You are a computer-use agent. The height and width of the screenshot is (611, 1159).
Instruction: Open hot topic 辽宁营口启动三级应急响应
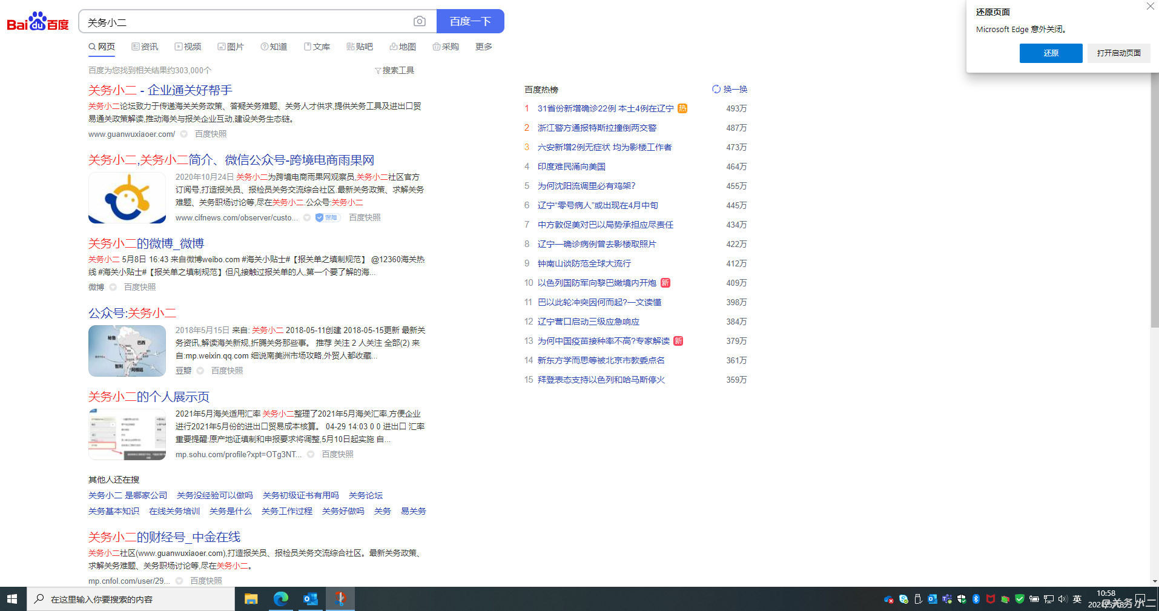pyautogui.click(x=589, y=322)
